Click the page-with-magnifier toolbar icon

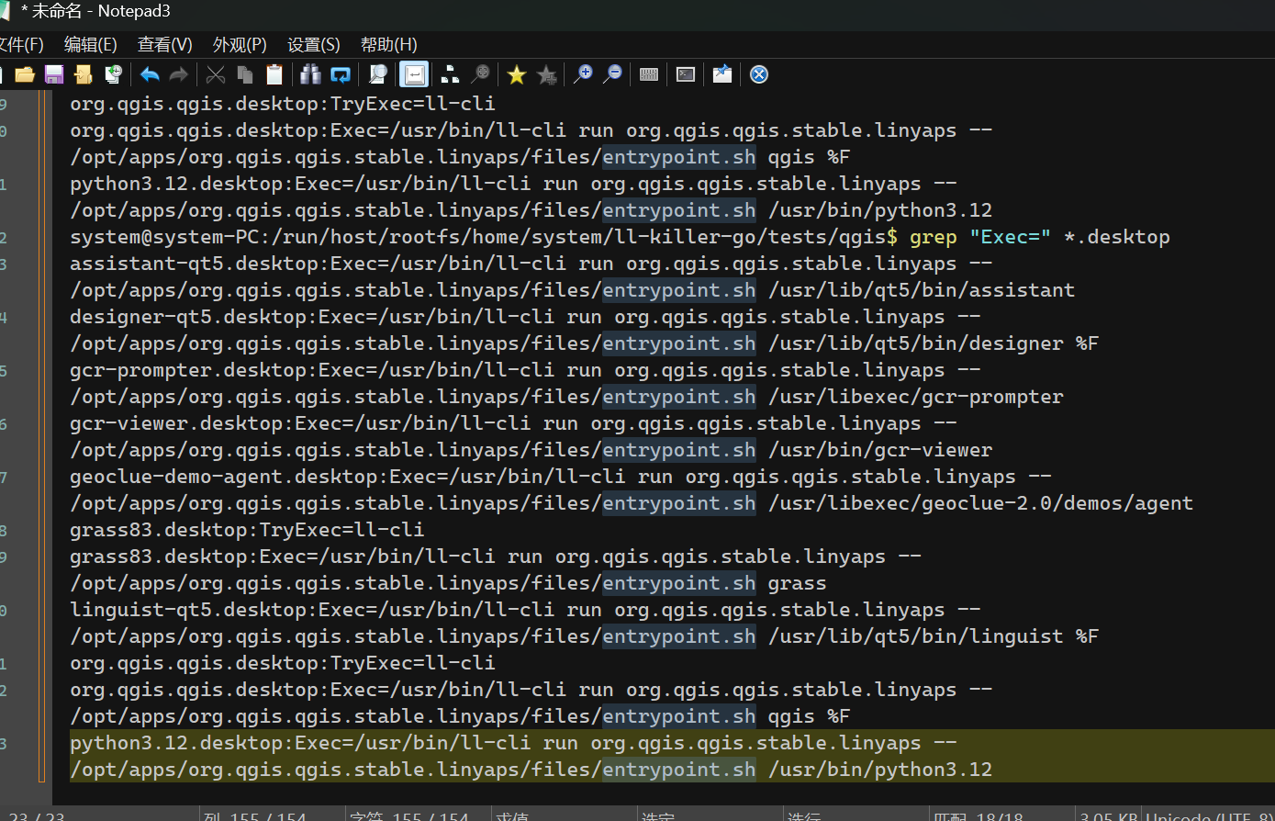(377, 74)
